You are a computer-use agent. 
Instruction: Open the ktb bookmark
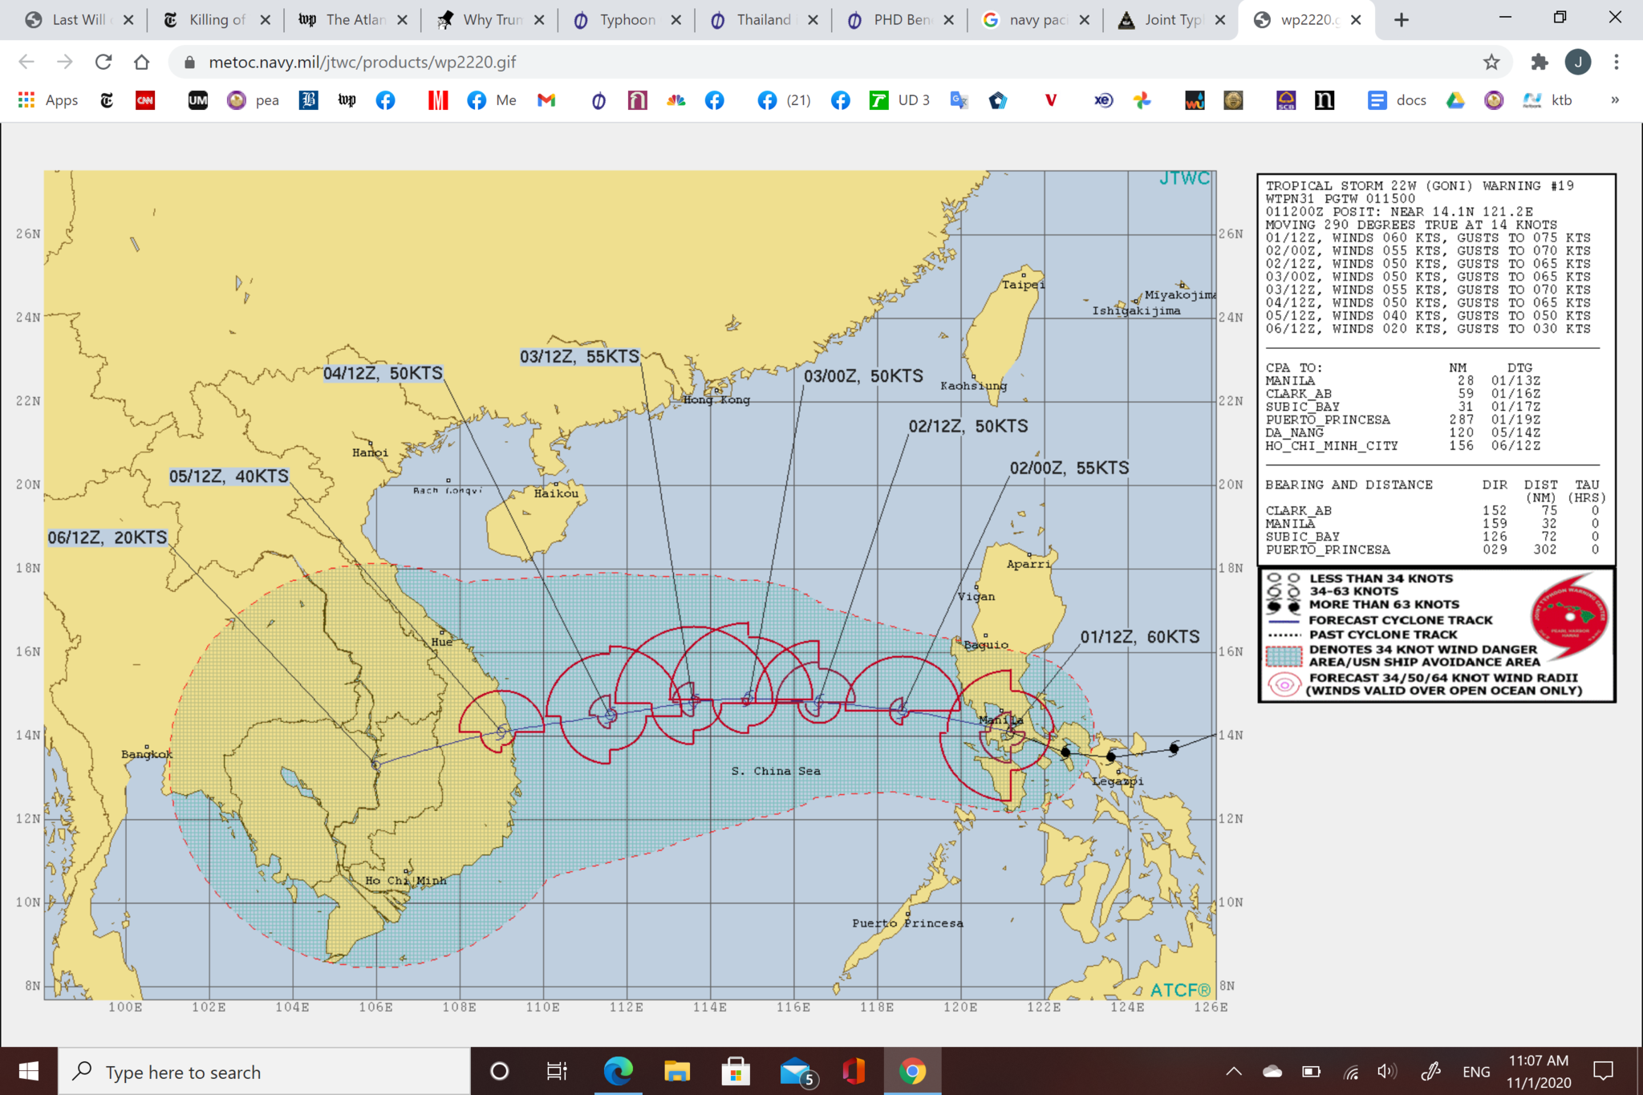point(1548,99)
